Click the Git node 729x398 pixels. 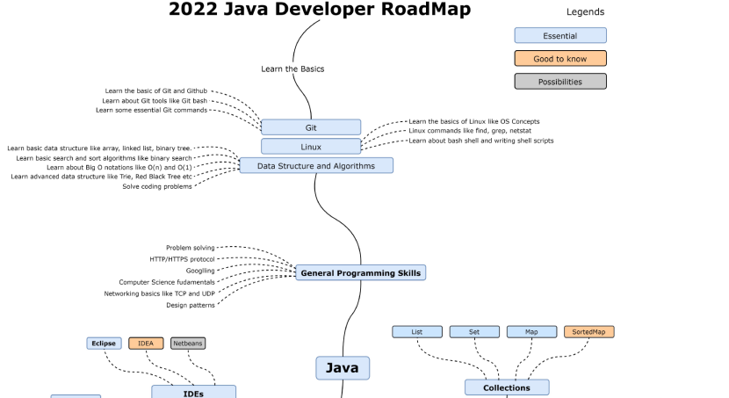click(311, 127)
